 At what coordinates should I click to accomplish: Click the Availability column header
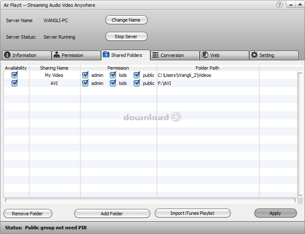pos(16,68)
